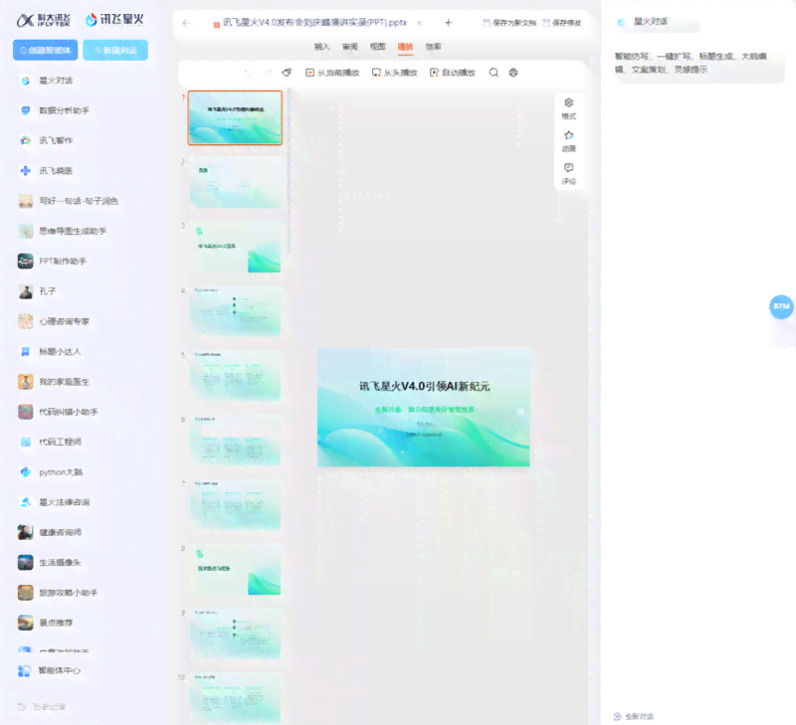Click 自动播放 in toolbar

point(453,73)
